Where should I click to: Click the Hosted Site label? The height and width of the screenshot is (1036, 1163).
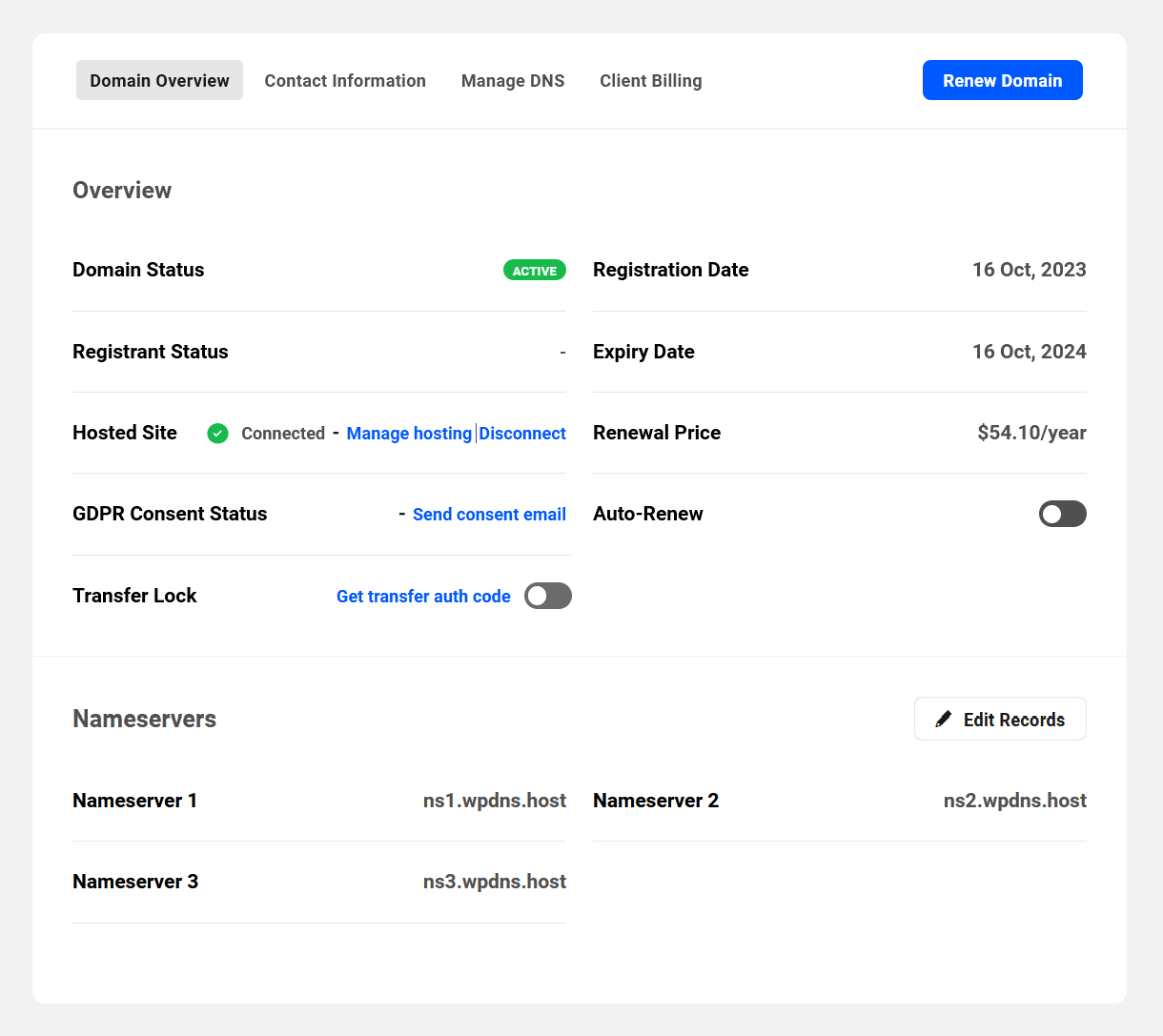[125, 433]
